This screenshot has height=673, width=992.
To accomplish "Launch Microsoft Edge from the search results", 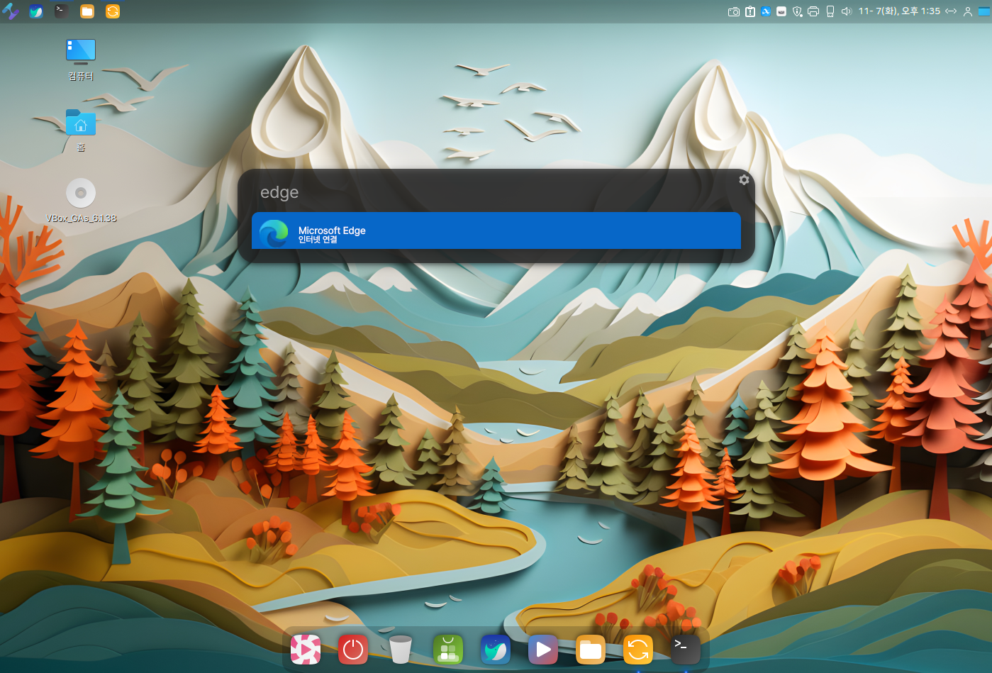I will pos(496,232).
